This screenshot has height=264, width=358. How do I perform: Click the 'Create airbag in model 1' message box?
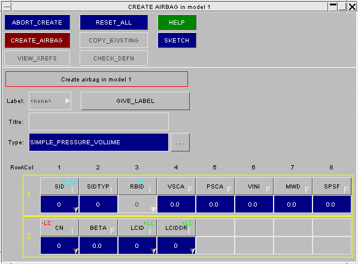(96, 79)
